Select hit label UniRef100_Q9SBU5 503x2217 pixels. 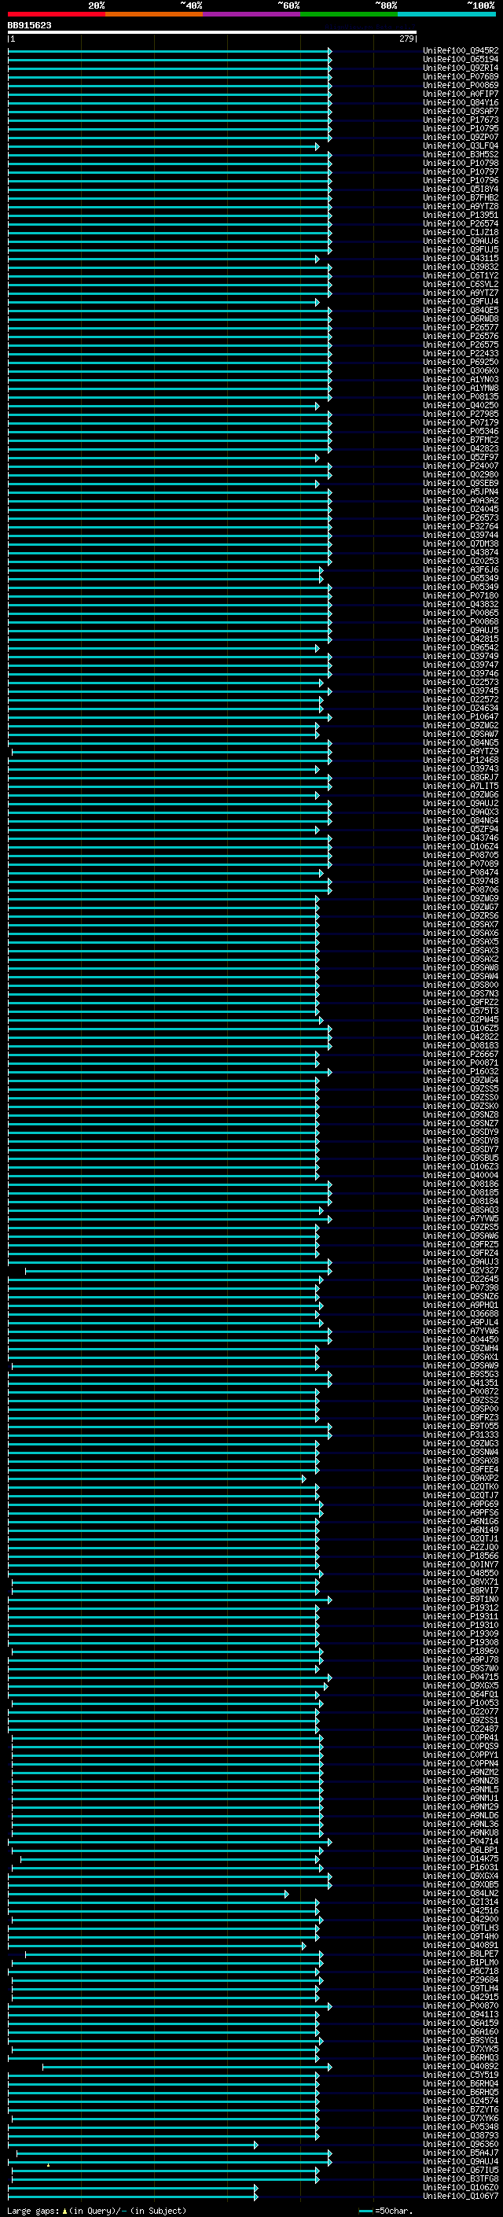[x=461, y=1158]
